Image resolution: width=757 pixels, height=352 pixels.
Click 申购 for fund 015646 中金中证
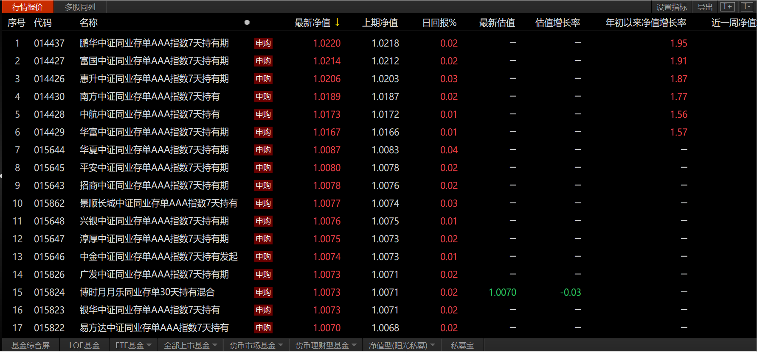tap(263, 257)
